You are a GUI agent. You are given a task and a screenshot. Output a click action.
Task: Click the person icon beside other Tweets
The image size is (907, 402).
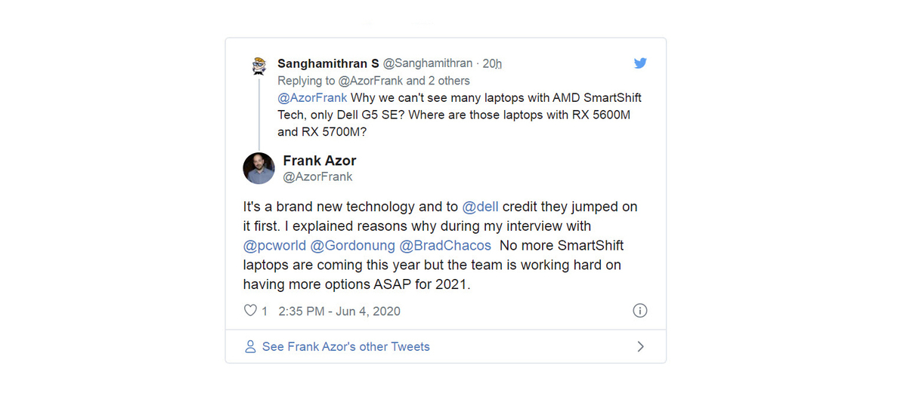click(x=250, y=347)
